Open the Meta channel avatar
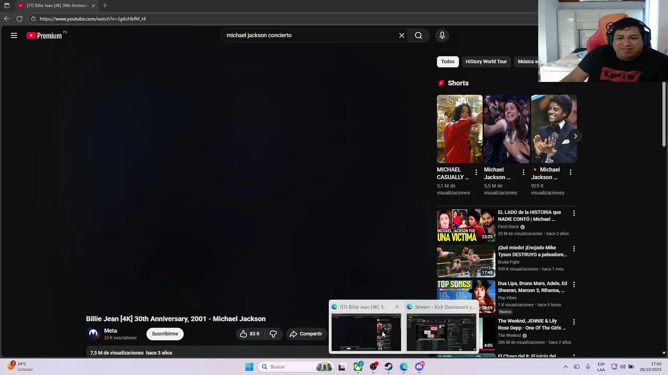This screenshot has height=375, width=668. coord(93,334)
